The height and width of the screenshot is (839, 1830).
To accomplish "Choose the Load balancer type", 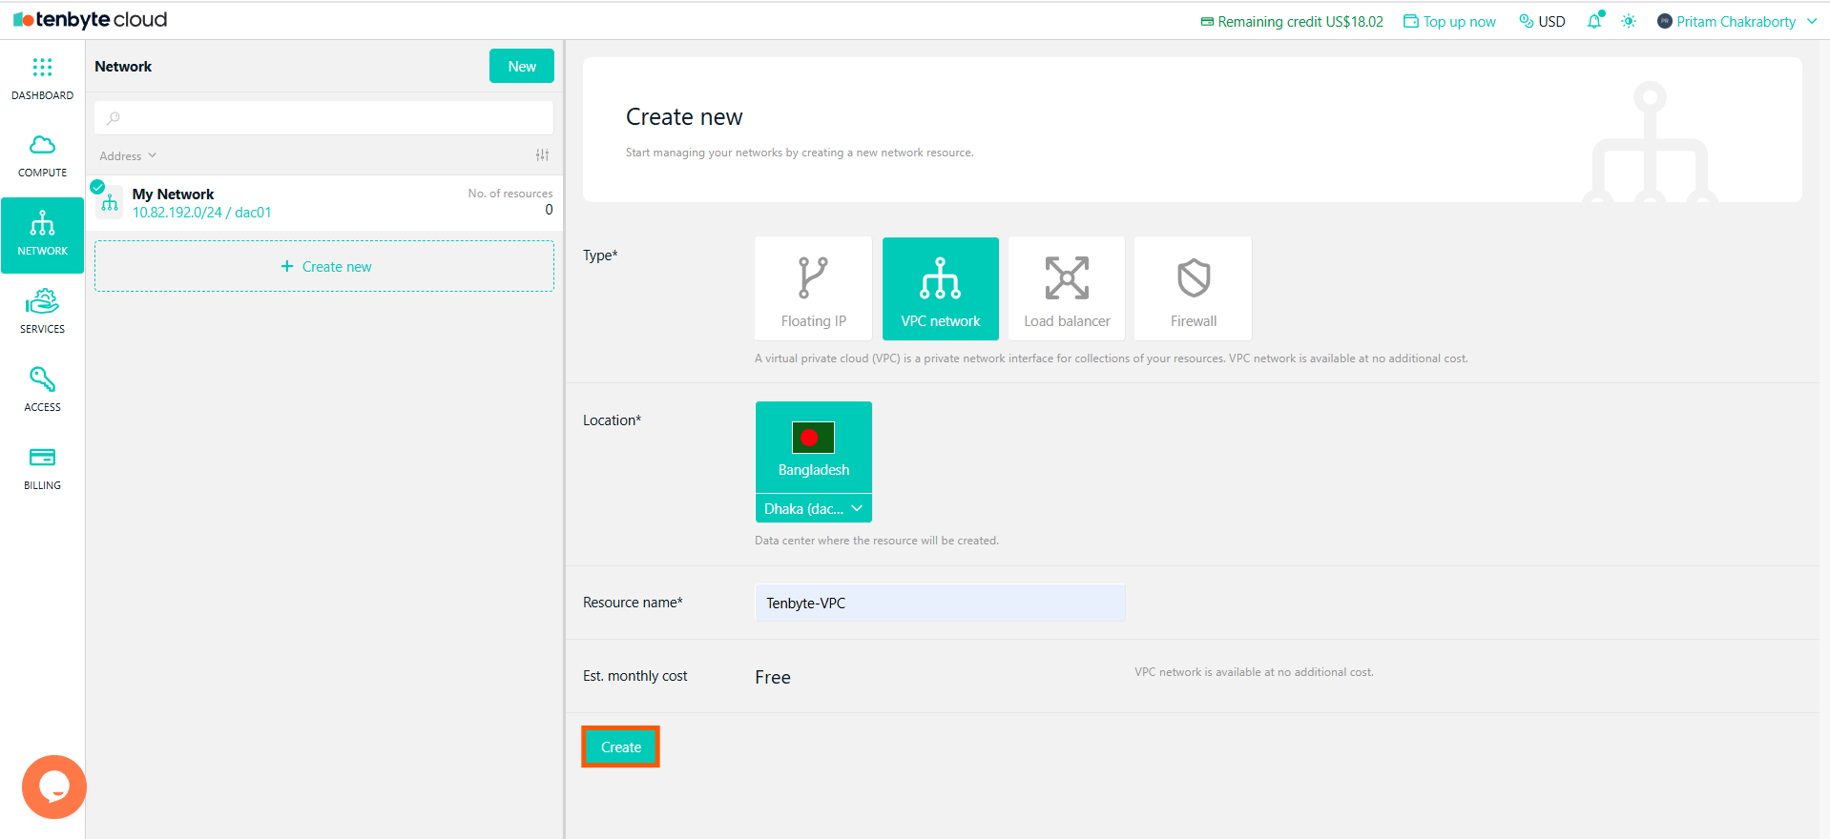I will pyautogui.click(x=1067, y=289).
